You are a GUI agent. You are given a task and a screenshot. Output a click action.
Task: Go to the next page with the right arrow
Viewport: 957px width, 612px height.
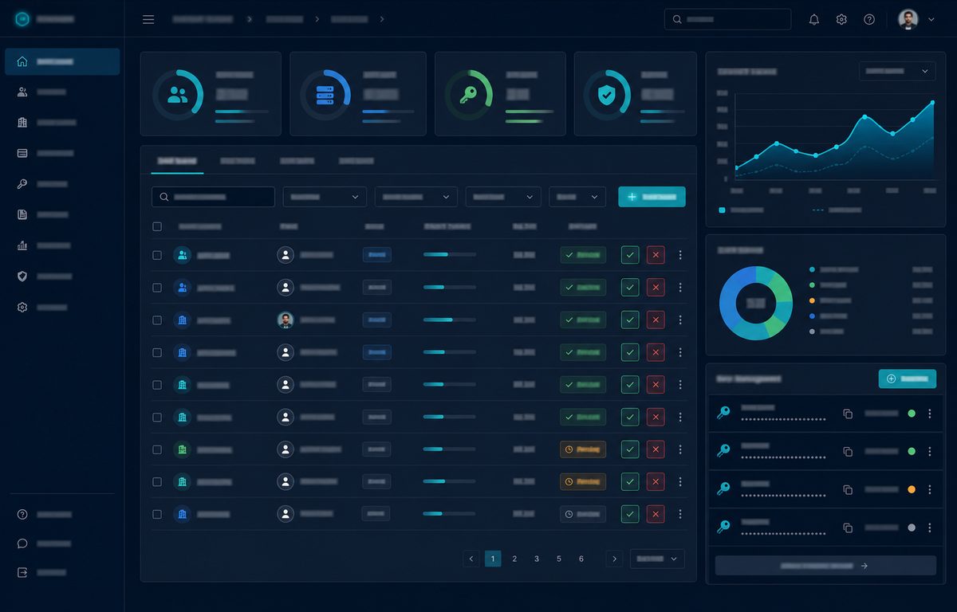coord(614,559)
